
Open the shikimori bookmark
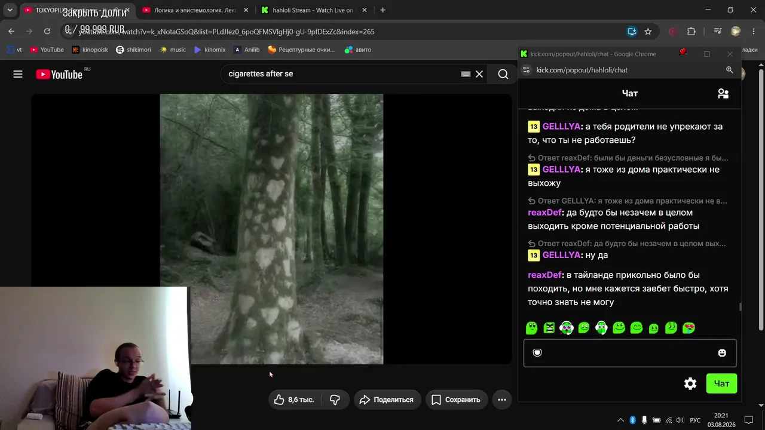(x=133, y=50)
